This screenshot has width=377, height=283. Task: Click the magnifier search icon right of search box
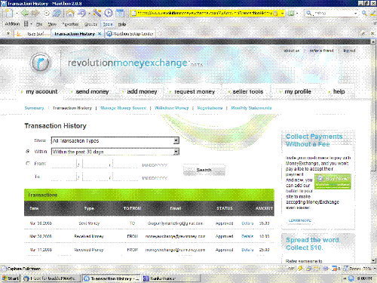pos(364,13)
